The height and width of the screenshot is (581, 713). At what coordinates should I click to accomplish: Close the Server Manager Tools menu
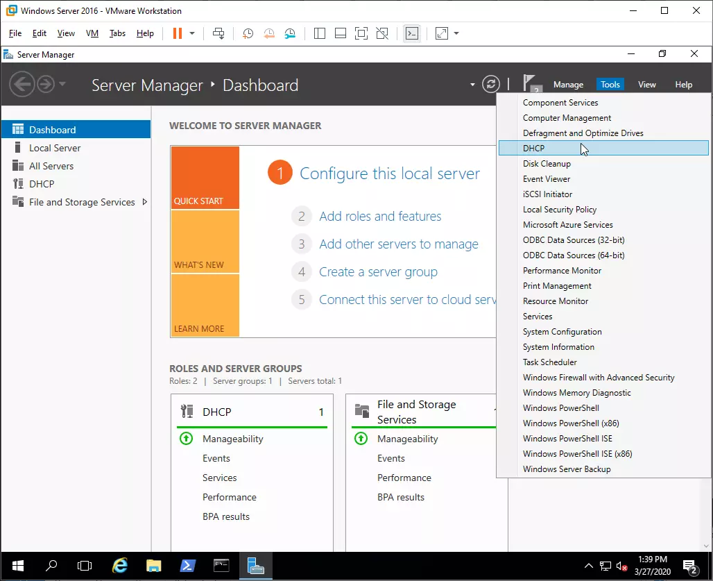coord(610,85)
